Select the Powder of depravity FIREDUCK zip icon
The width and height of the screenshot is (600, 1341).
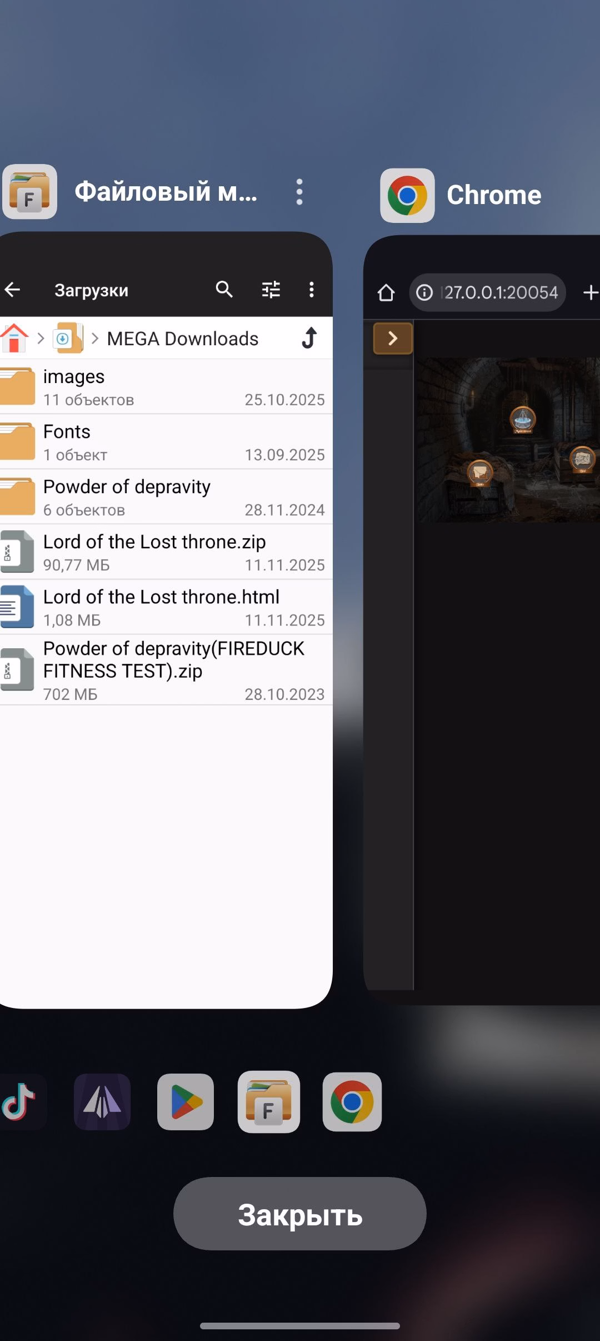[x=17, y=670]
